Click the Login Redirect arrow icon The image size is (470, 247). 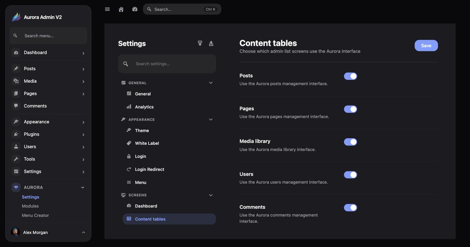tap(129, 169)
